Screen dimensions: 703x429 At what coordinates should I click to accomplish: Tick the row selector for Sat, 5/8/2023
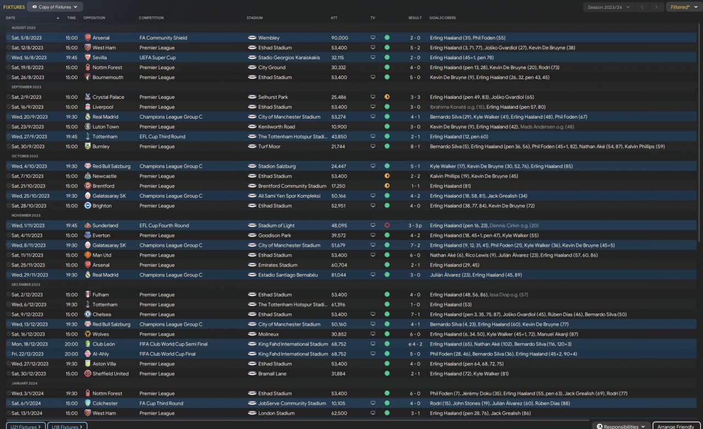click(x=8, y=38)
